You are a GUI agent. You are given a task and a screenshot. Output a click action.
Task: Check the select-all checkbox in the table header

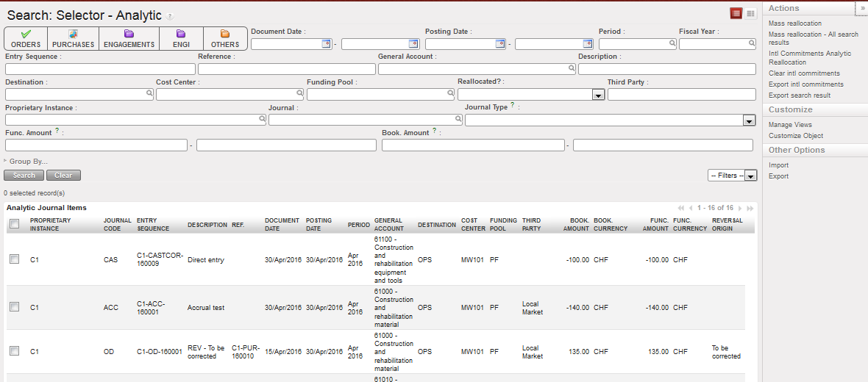(15, 224)
